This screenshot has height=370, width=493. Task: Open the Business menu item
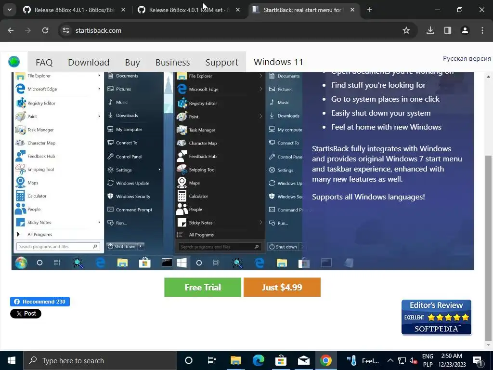pyautogui.click(x=173, y=62)
